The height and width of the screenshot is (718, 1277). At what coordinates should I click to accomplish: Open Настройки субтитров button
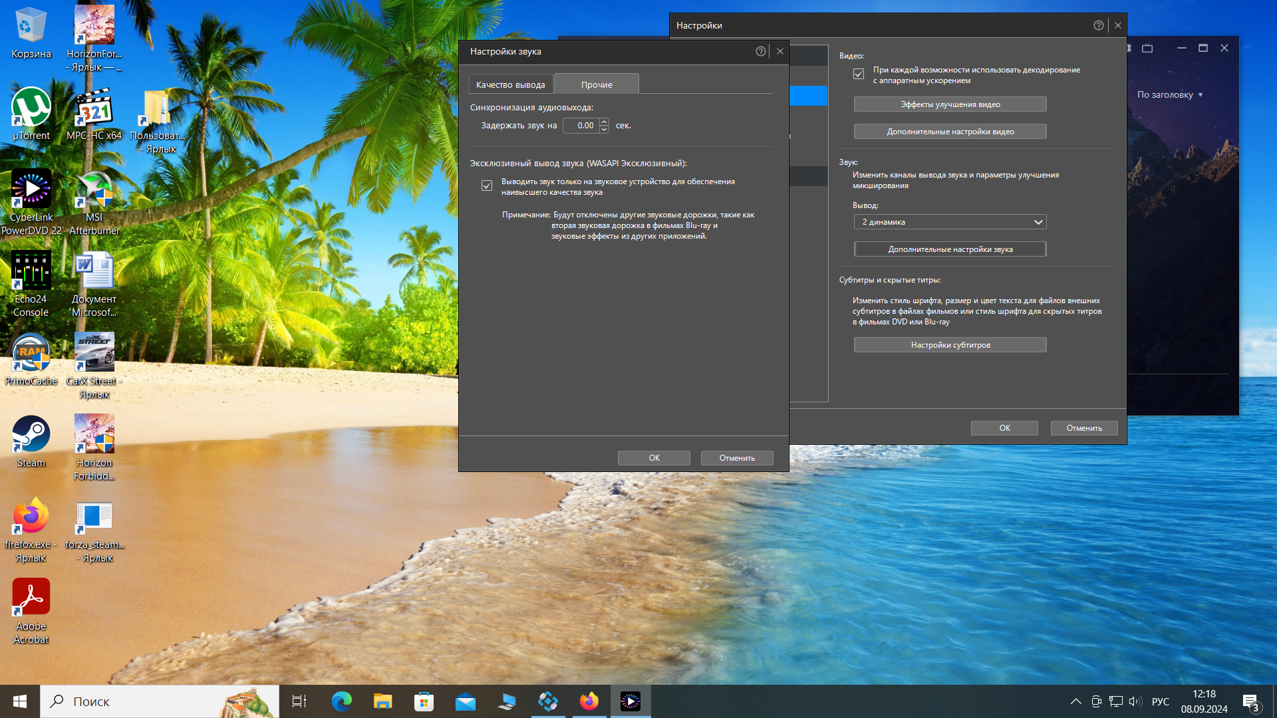[x=950, y=345]
